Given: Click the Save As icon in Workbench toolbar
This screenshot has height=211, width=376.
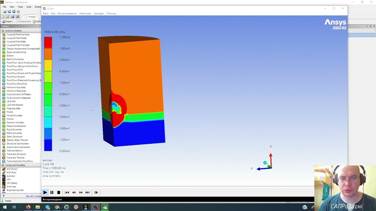Looking at the screenshot, I should point(18,17).
